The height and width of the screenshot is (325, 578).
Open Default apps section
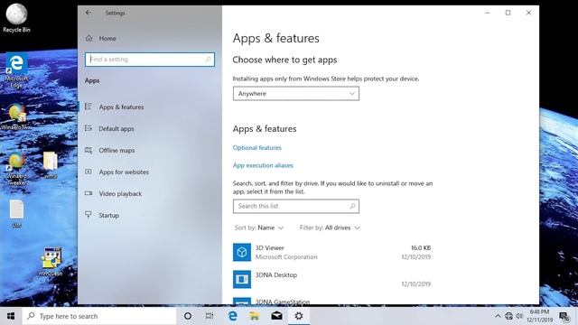(x=117, y=128)
